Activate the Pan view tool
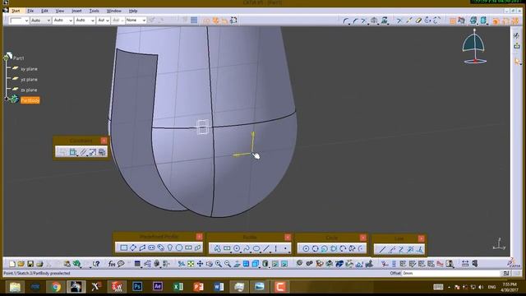 [200, 264]
